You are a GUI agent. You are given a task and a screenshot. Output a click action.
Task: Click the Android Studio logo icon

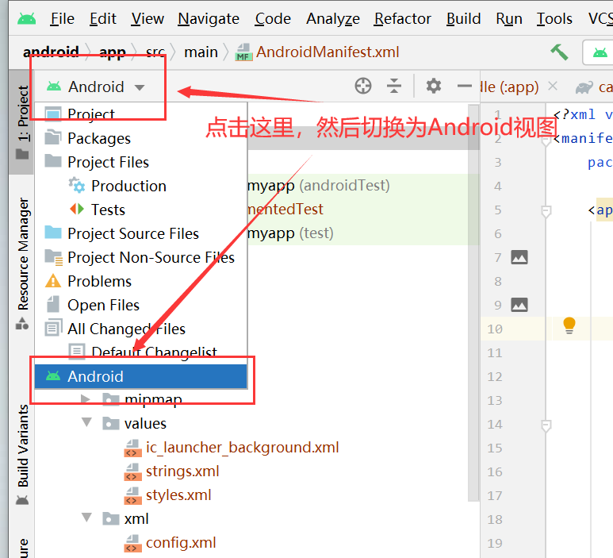pos(27,19)
